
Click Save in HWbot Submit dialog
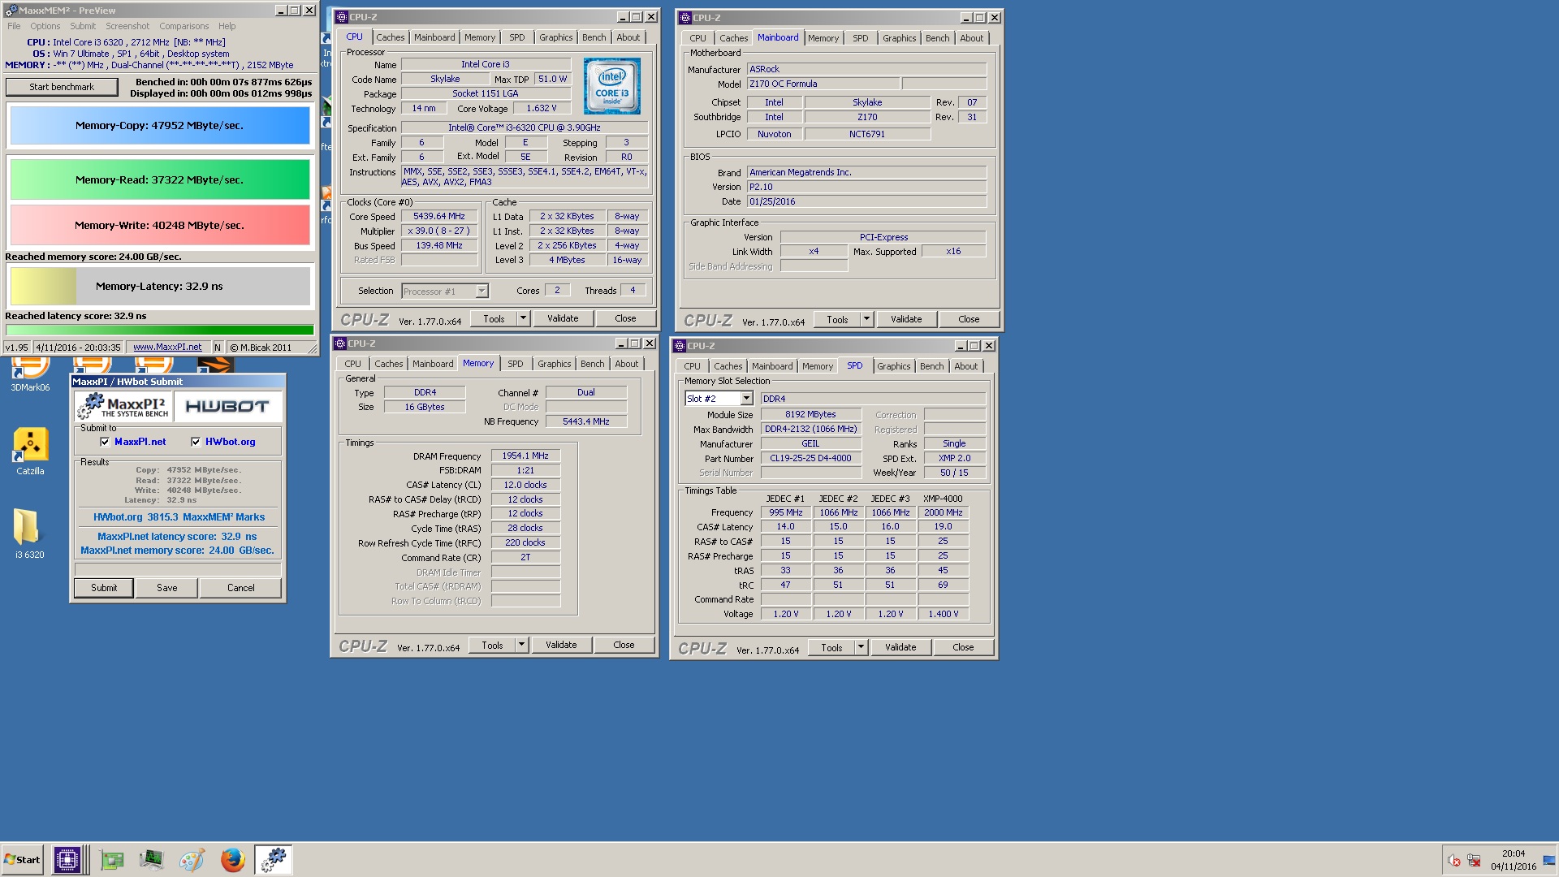(166, 588)
